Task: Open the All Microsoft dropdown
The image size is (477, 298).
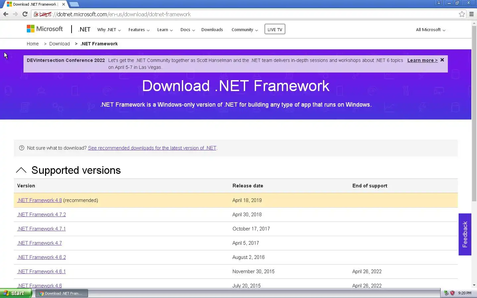Action: (x=431, y=30)
